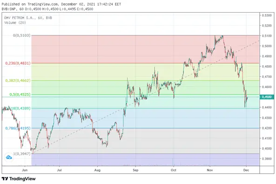
Task: Click the 0,4700 price axis label
Action: pos(267,77)
